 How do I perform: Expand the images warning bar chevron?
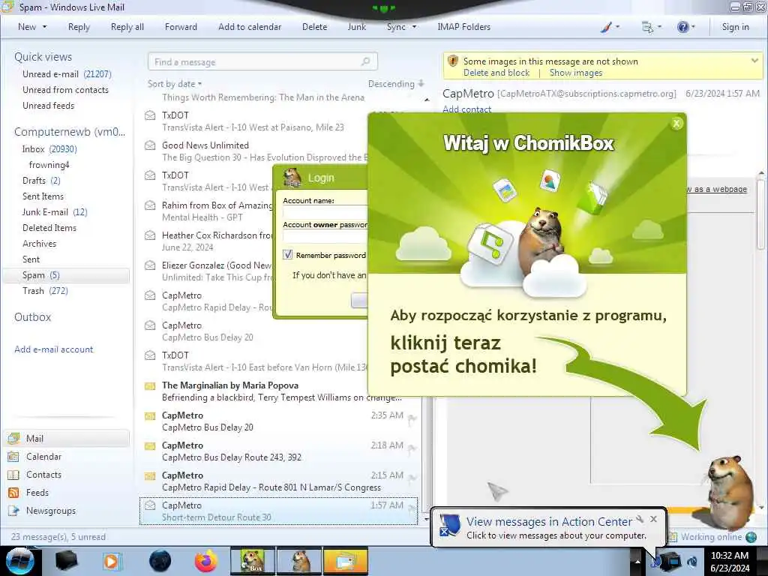point(754,61)
